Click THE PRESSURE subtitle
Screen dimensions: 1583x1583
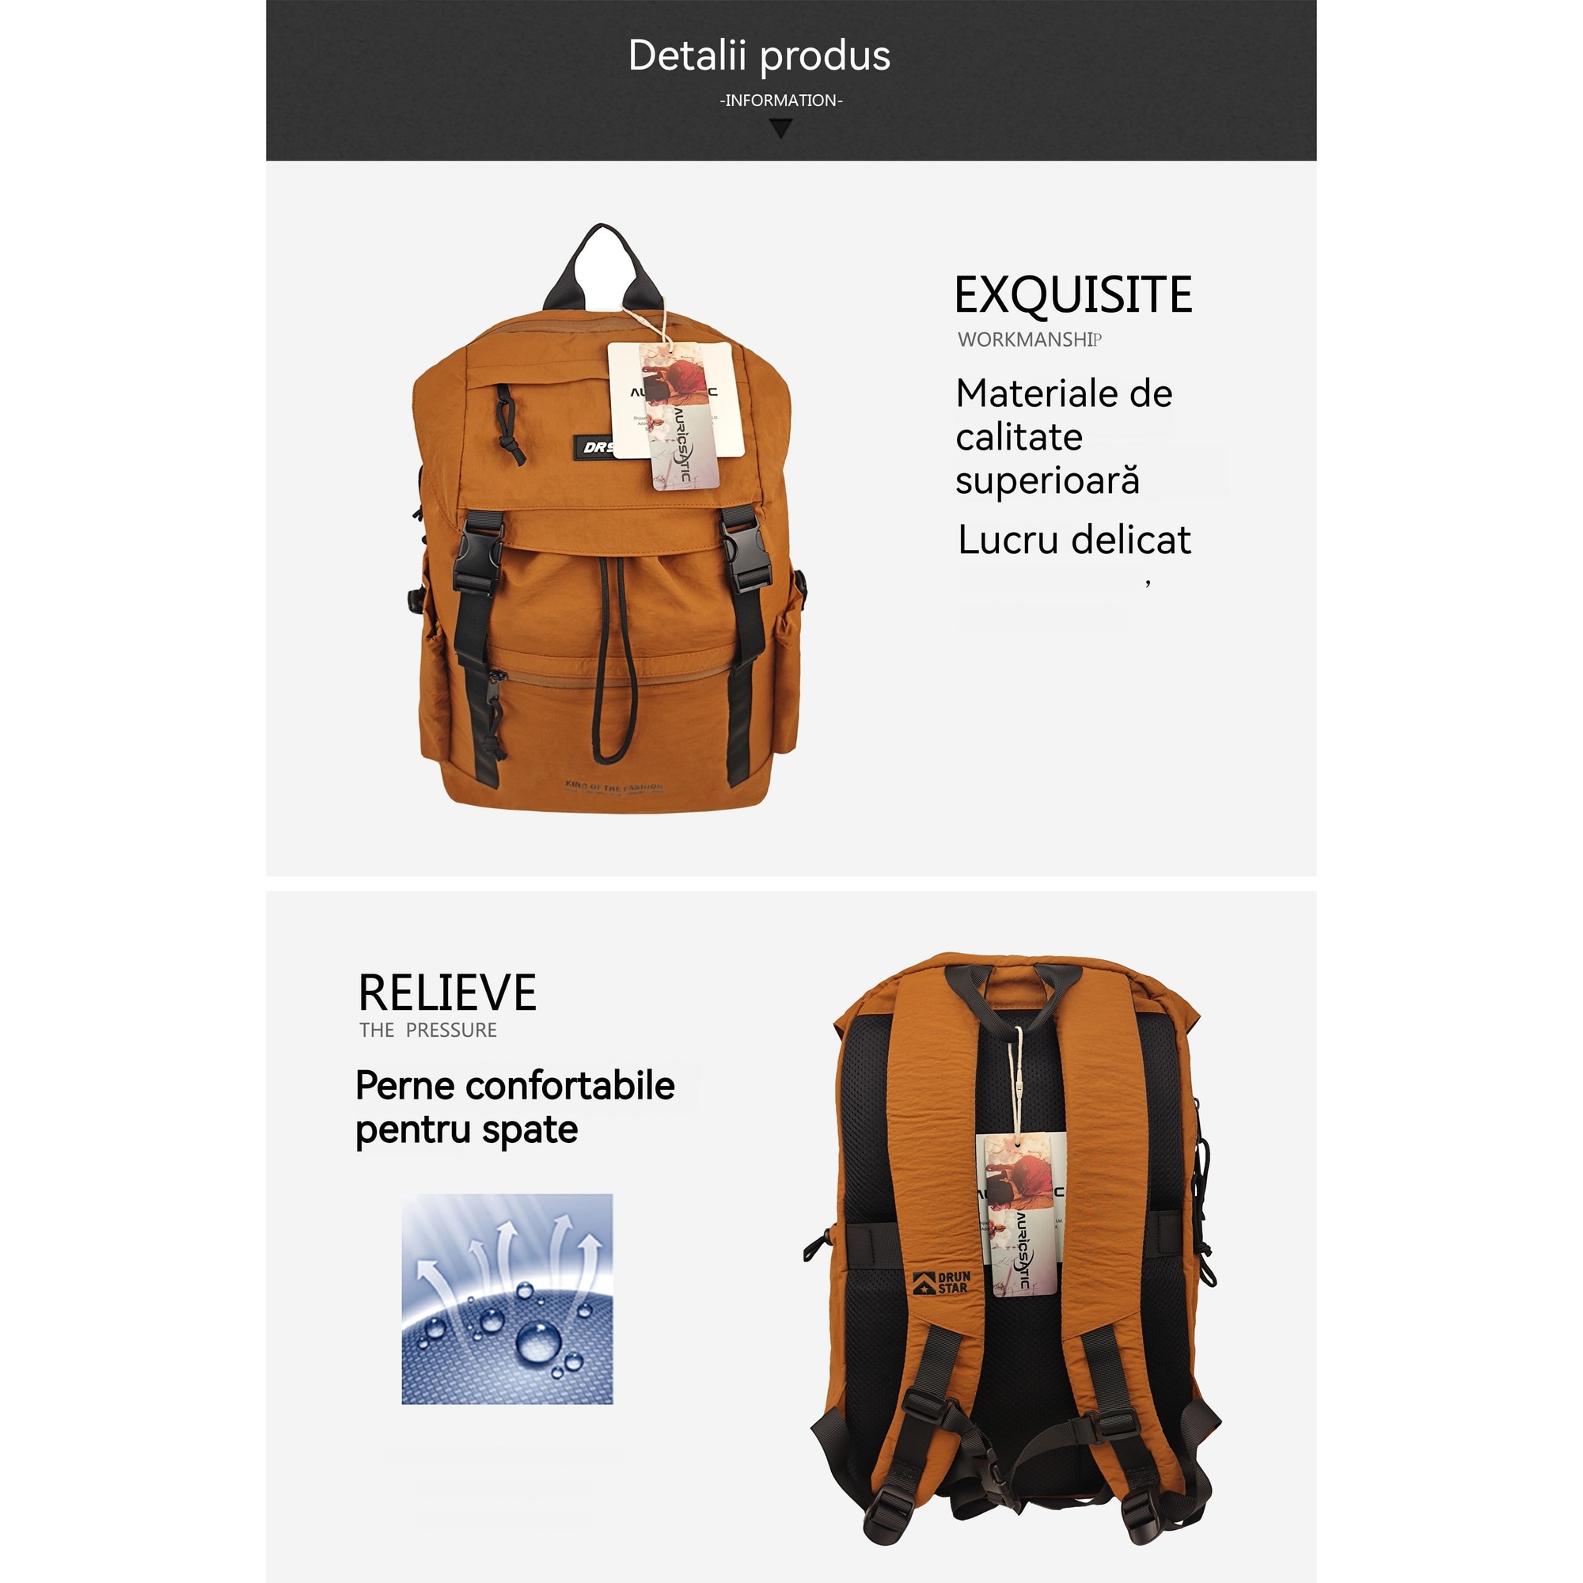coord(427,1030)
